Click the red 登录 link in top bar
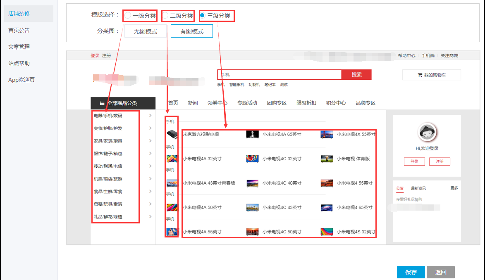The width and height of the screenshot is (485, 280). 95,56
